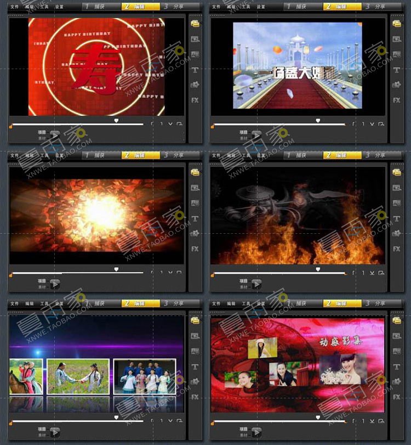Viewport: 411px width, 445px height.
Task: Click scissors cut icon in flames panel
Action: pos(372,273)
